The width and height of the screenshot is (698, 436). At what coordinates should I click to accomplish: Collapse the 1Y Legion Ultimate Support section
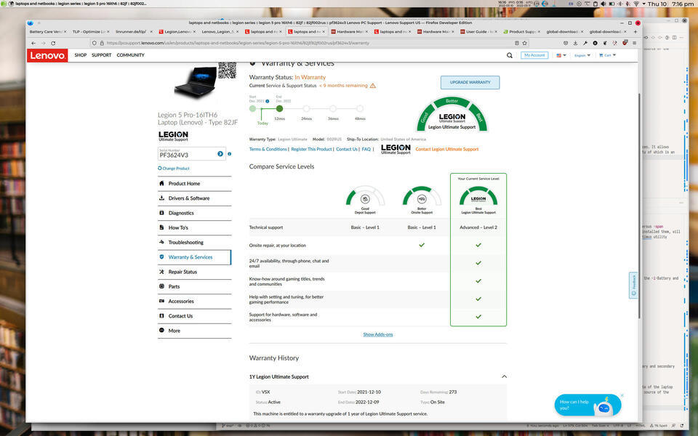pos(504,377)
